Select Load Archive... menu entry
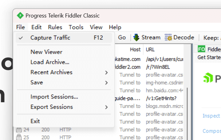221x140 pixels. point(50,62)
